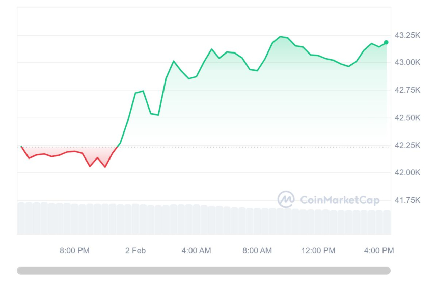The width and height of the screenshot is (438, 292).
Task: Click the 42.00K price axis label
Action: 408,173
